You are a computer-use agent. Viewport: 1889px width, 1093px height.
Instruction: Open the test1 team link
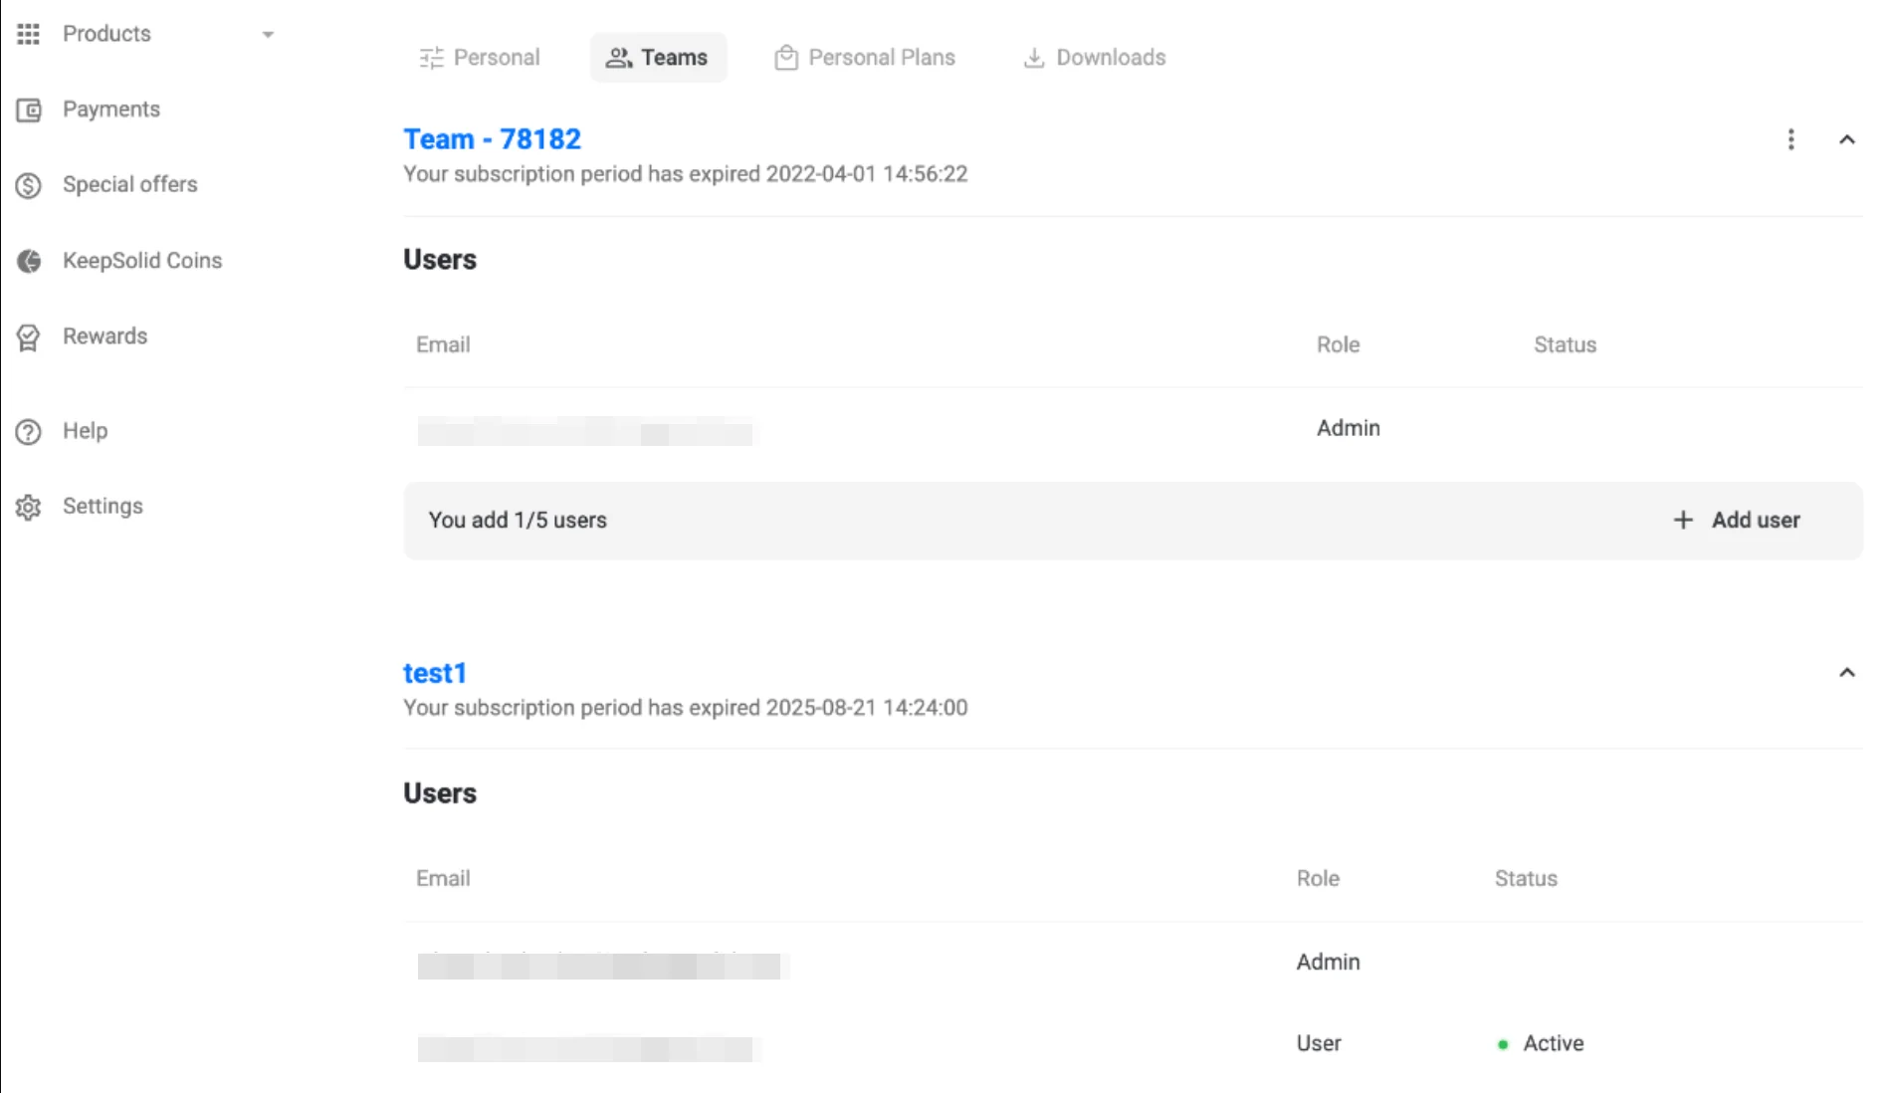click(434, 673)
